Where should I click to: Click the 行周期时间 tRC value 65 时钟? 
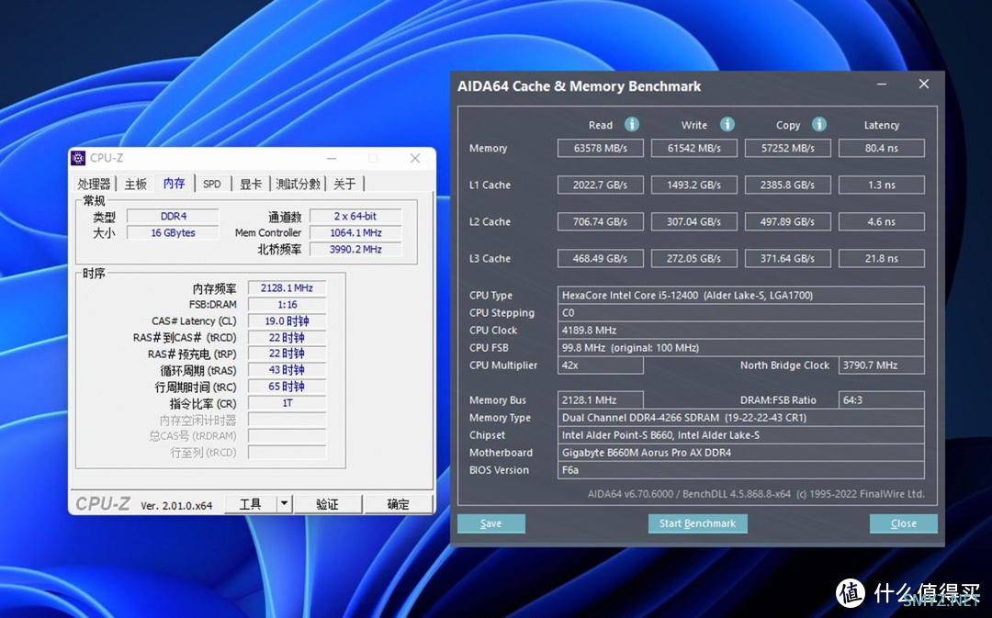click(287, 386)
